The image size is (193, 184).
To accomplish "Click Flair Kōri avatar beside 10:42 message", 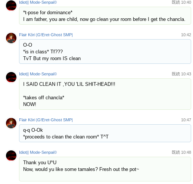I will [11, 38].
